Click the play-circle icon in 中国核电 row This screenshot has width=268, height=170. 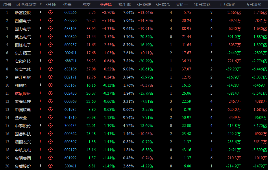(50, 109)
